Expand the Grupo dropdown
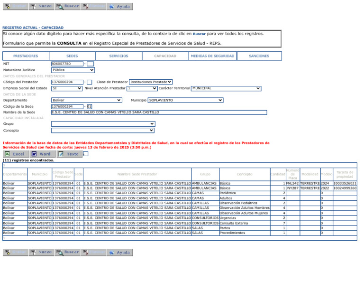This screenshot has width=364, height=282. click(x=103, y=124)
